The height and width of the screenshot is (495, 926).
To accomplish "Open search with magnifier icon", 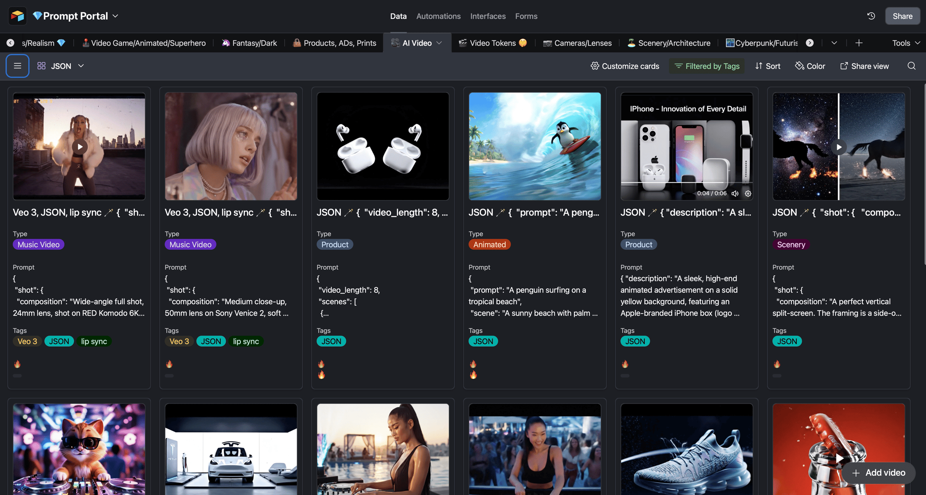I will (x=911, y=66).
